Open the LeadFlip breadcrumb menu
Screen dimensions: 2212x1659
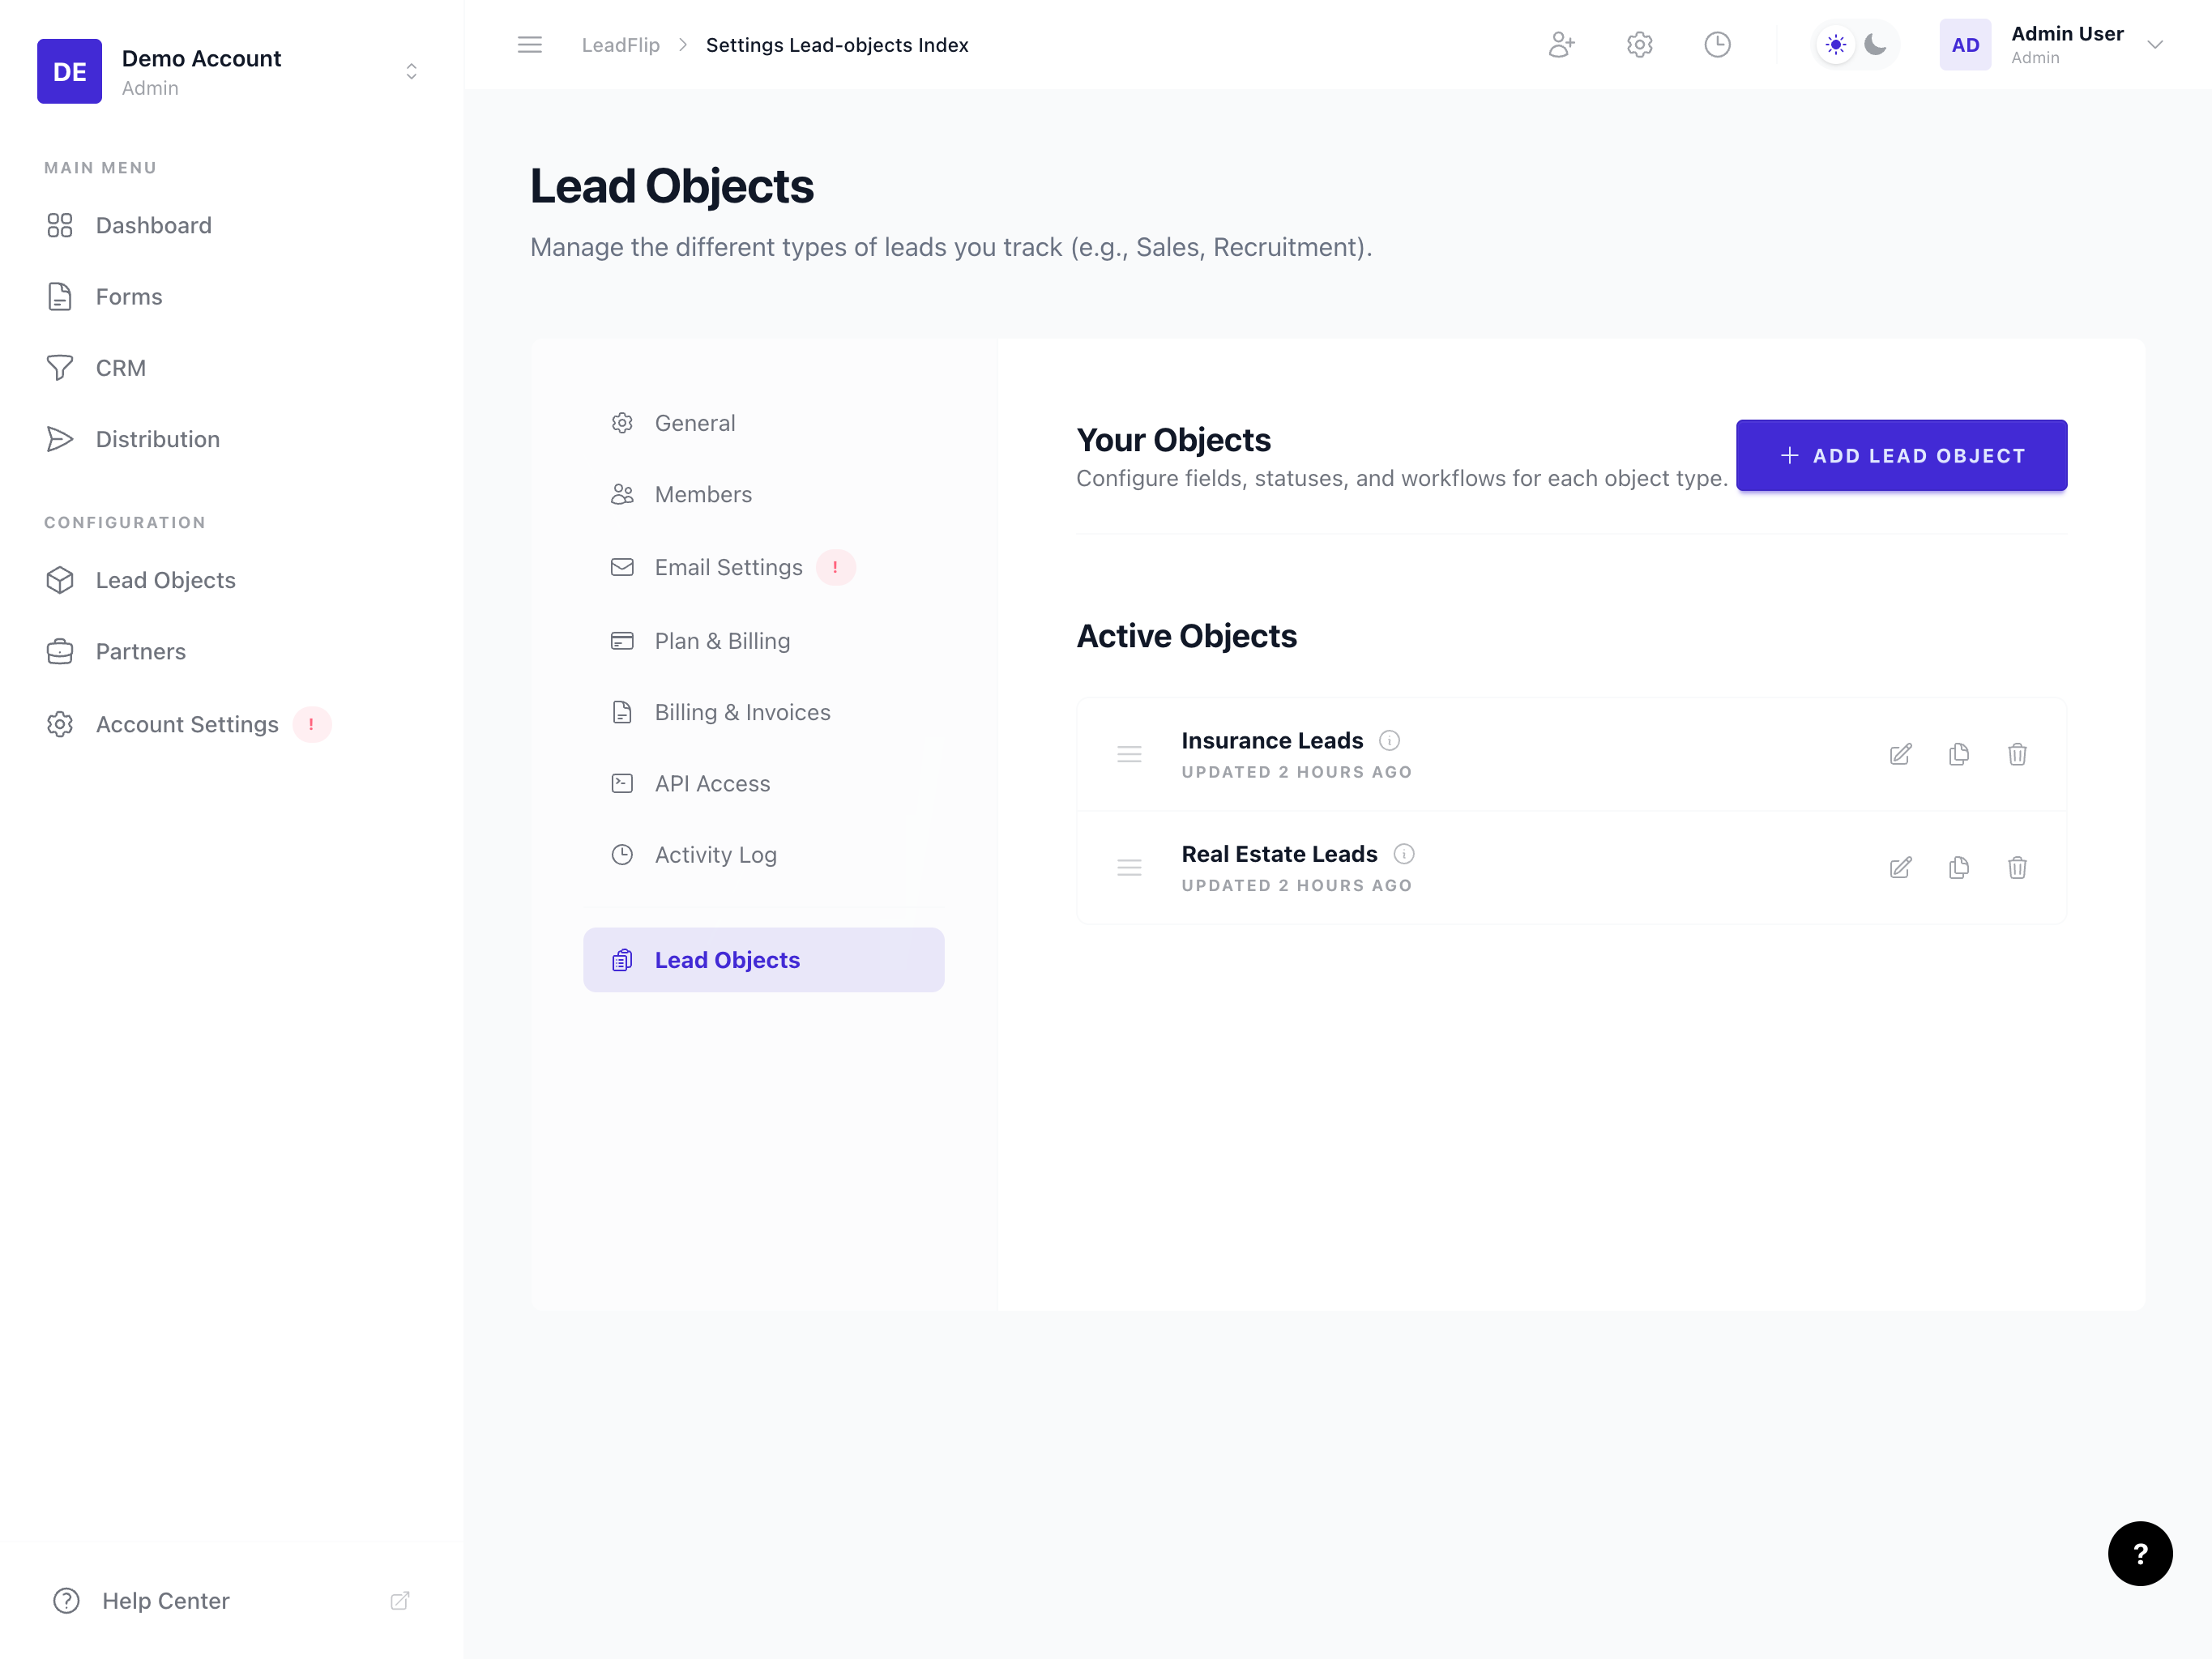(620, 44)
